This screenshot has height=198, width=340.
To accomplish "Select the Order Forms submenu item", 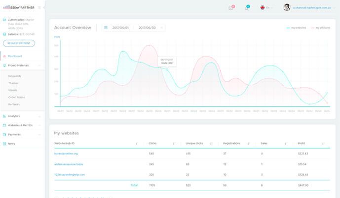I will point(16,98).
